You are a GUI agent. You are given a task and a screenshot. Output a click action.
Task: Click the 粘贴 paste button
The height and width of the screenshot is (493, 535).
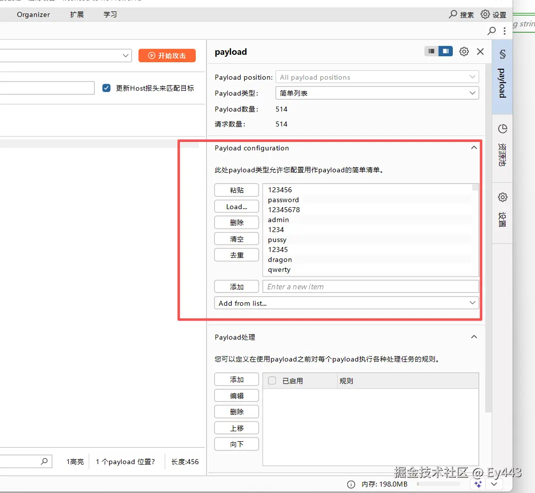[x=237, y=190]
